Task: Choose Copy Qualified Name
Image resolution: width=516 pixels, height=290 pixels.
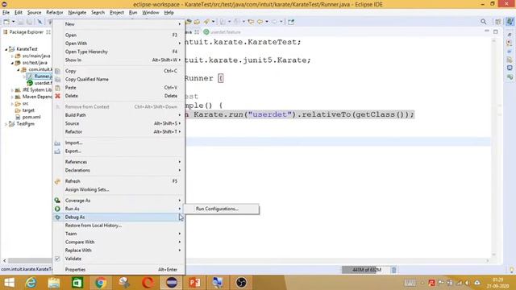Action: point(119,79)
